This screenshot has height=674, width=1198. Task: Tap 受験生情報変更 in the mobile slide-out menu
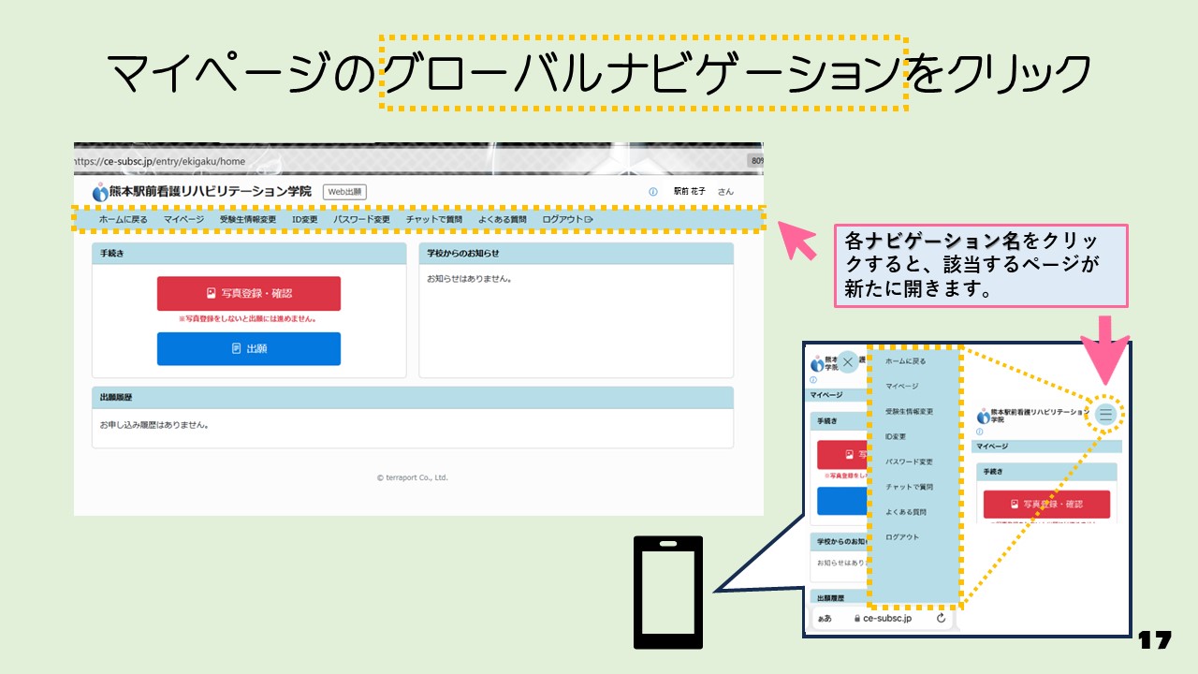point(909,411)
